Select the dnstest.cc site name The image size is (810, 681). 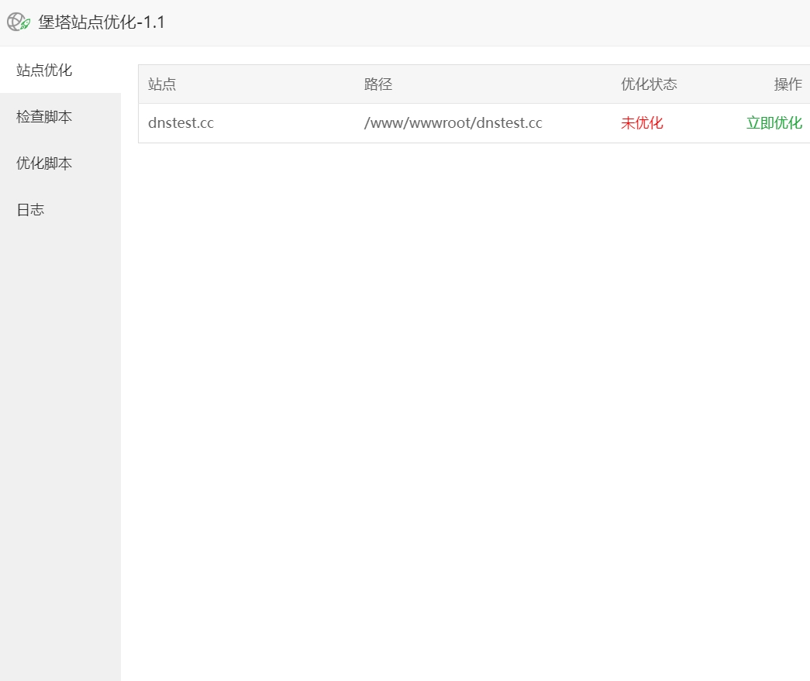(x=181, y=122)
